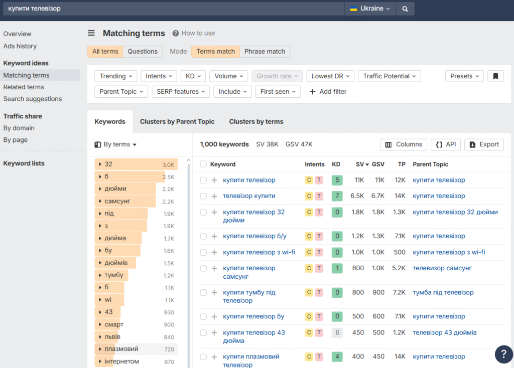The width and height of the screenshot is (514, 368).
Task: Open the Columns settings button
Action: [x=404, y=144]
